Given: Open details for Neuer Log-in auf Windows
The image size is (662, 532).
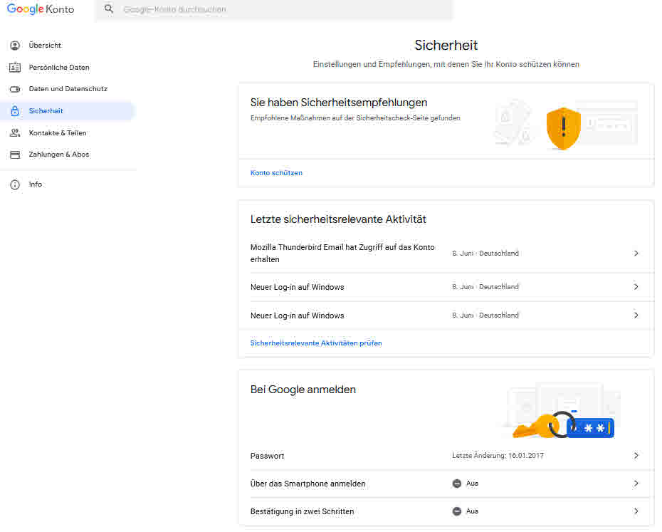Looking at the screenshot, I should (x=636, y=286).
